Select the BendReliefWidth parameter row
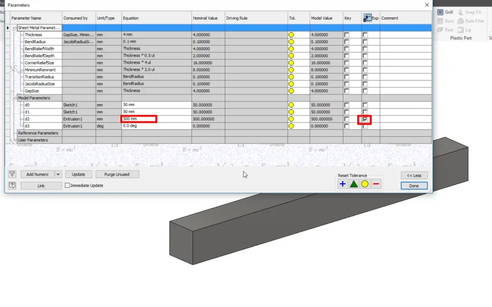492x307 pixels. tap(221, 48)
